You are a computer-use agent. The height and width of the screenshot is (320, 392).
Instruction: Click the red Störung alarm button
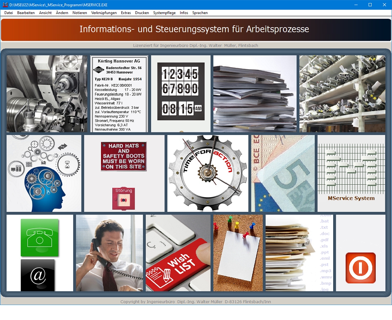tap(124, 199)
